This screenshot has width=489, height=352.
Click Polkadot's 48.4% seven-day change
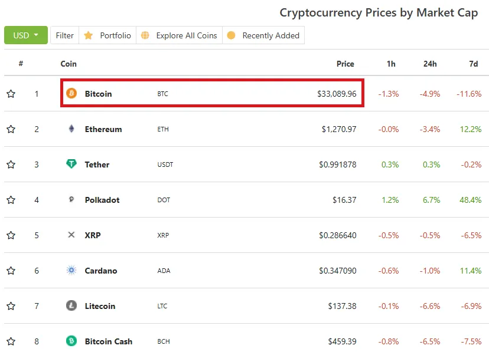pos(470,200)
